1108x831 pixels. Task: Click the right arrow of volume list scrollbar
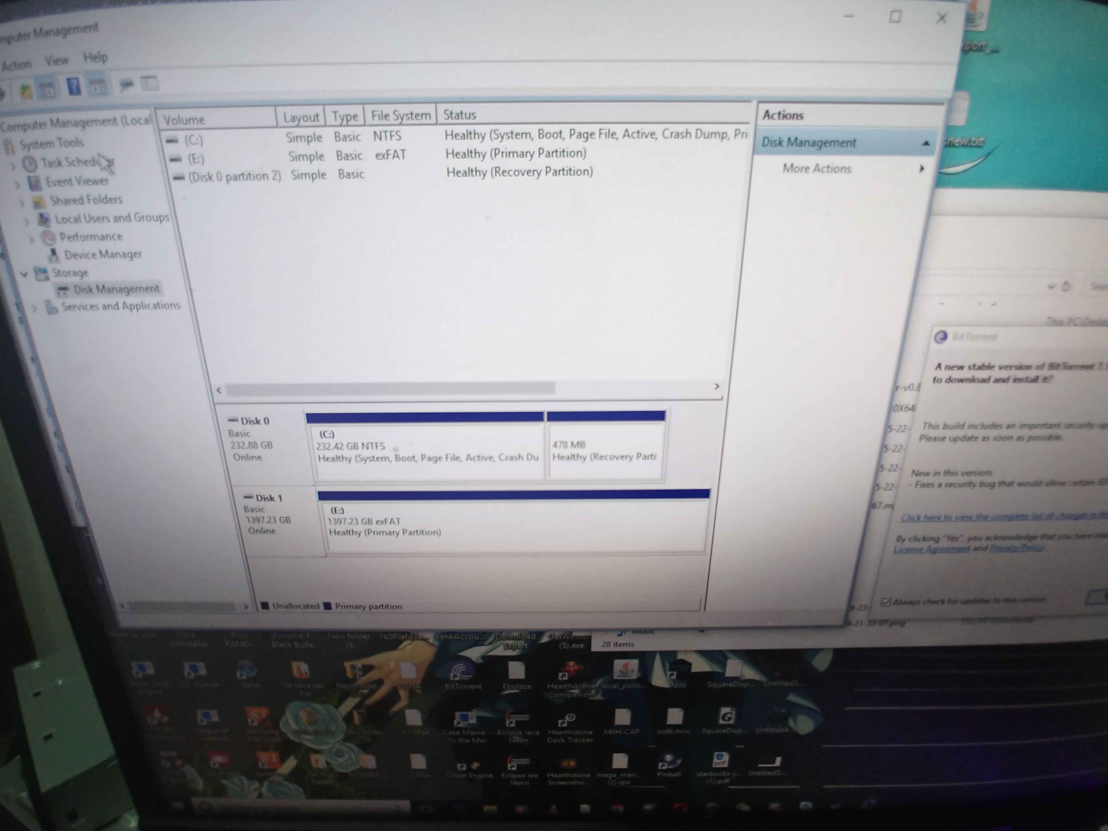[x=716, y=386]
